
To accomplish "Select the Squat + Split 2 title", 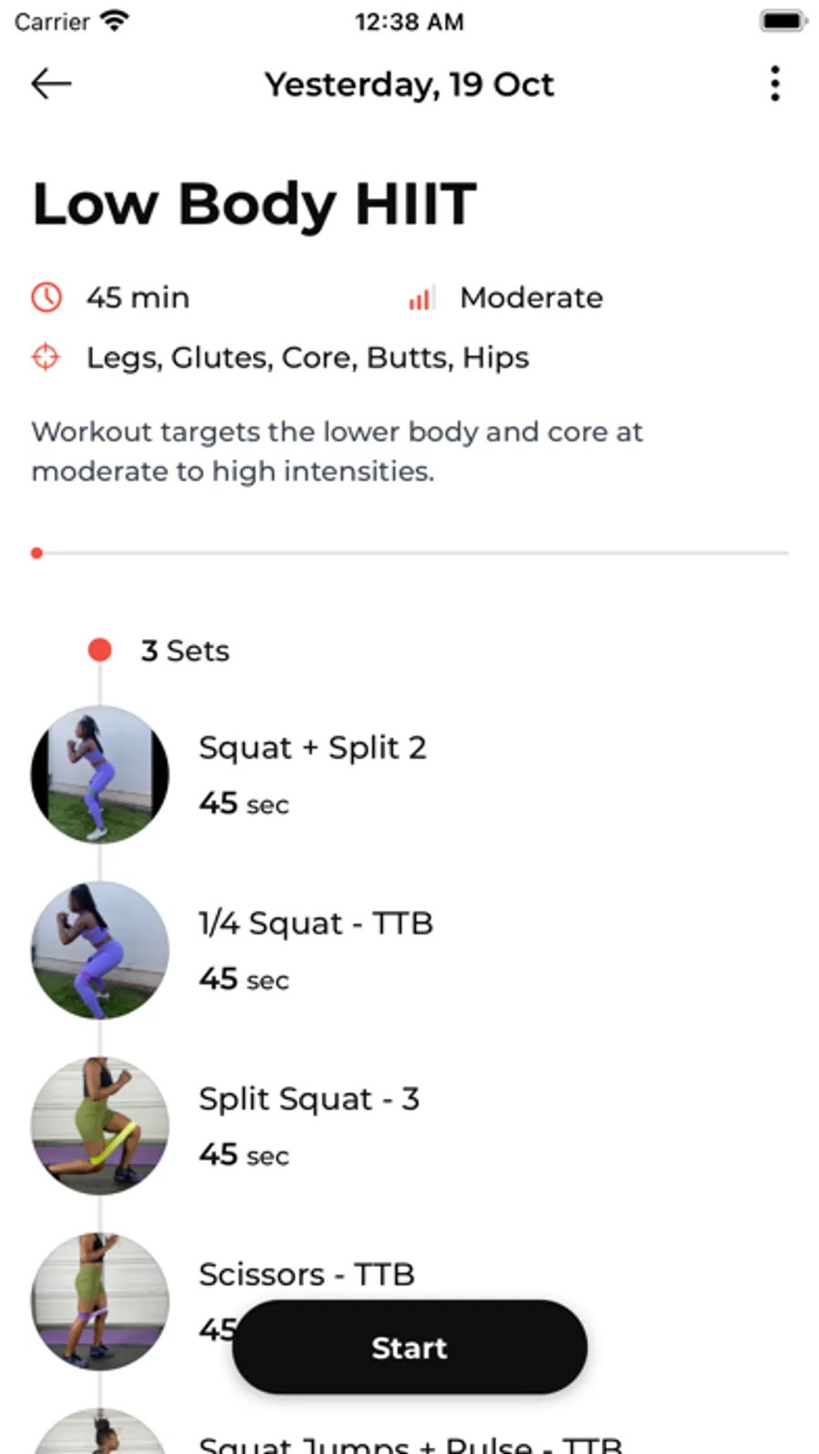I will 312,747.
